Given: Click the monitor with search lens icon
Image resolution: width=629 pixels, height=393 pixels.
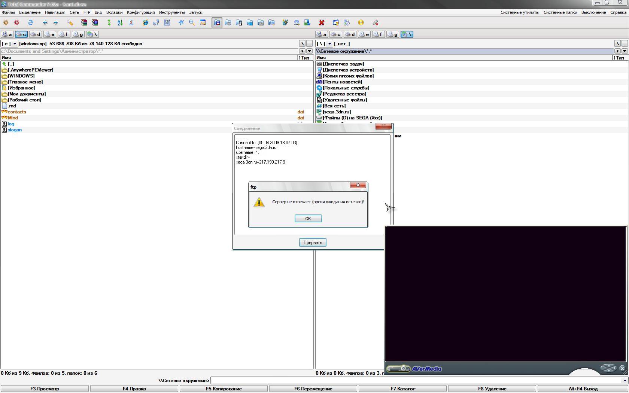Looking at the screenshot, I should click(x=297, y=22).
